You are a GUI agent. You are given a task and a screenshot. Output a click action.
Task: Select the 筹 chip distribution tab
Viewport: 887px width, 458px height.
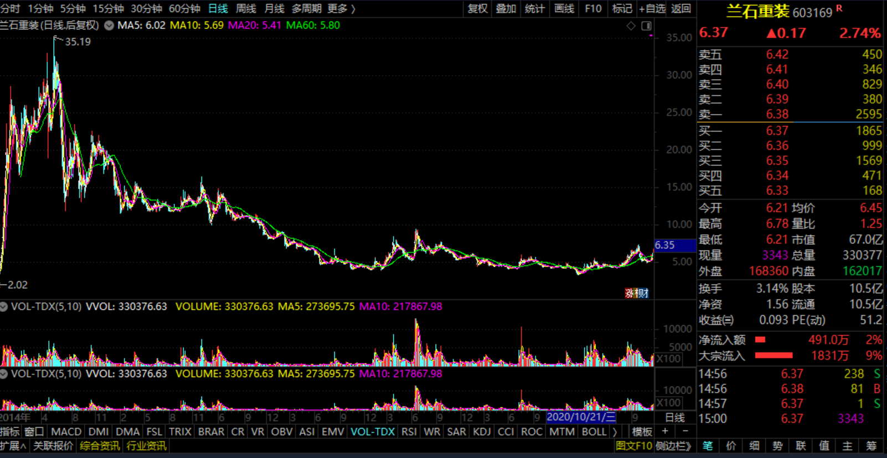(871, 446)
